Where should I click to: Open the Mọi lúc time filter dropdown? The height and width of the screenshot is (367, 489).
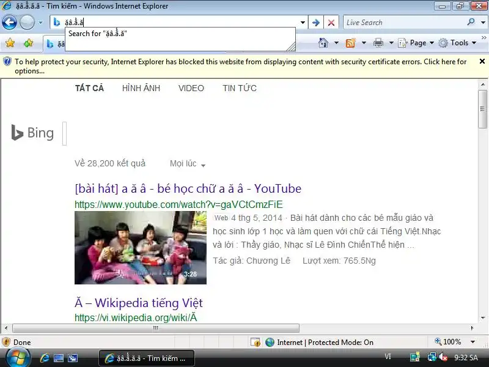tap(188, 163)
